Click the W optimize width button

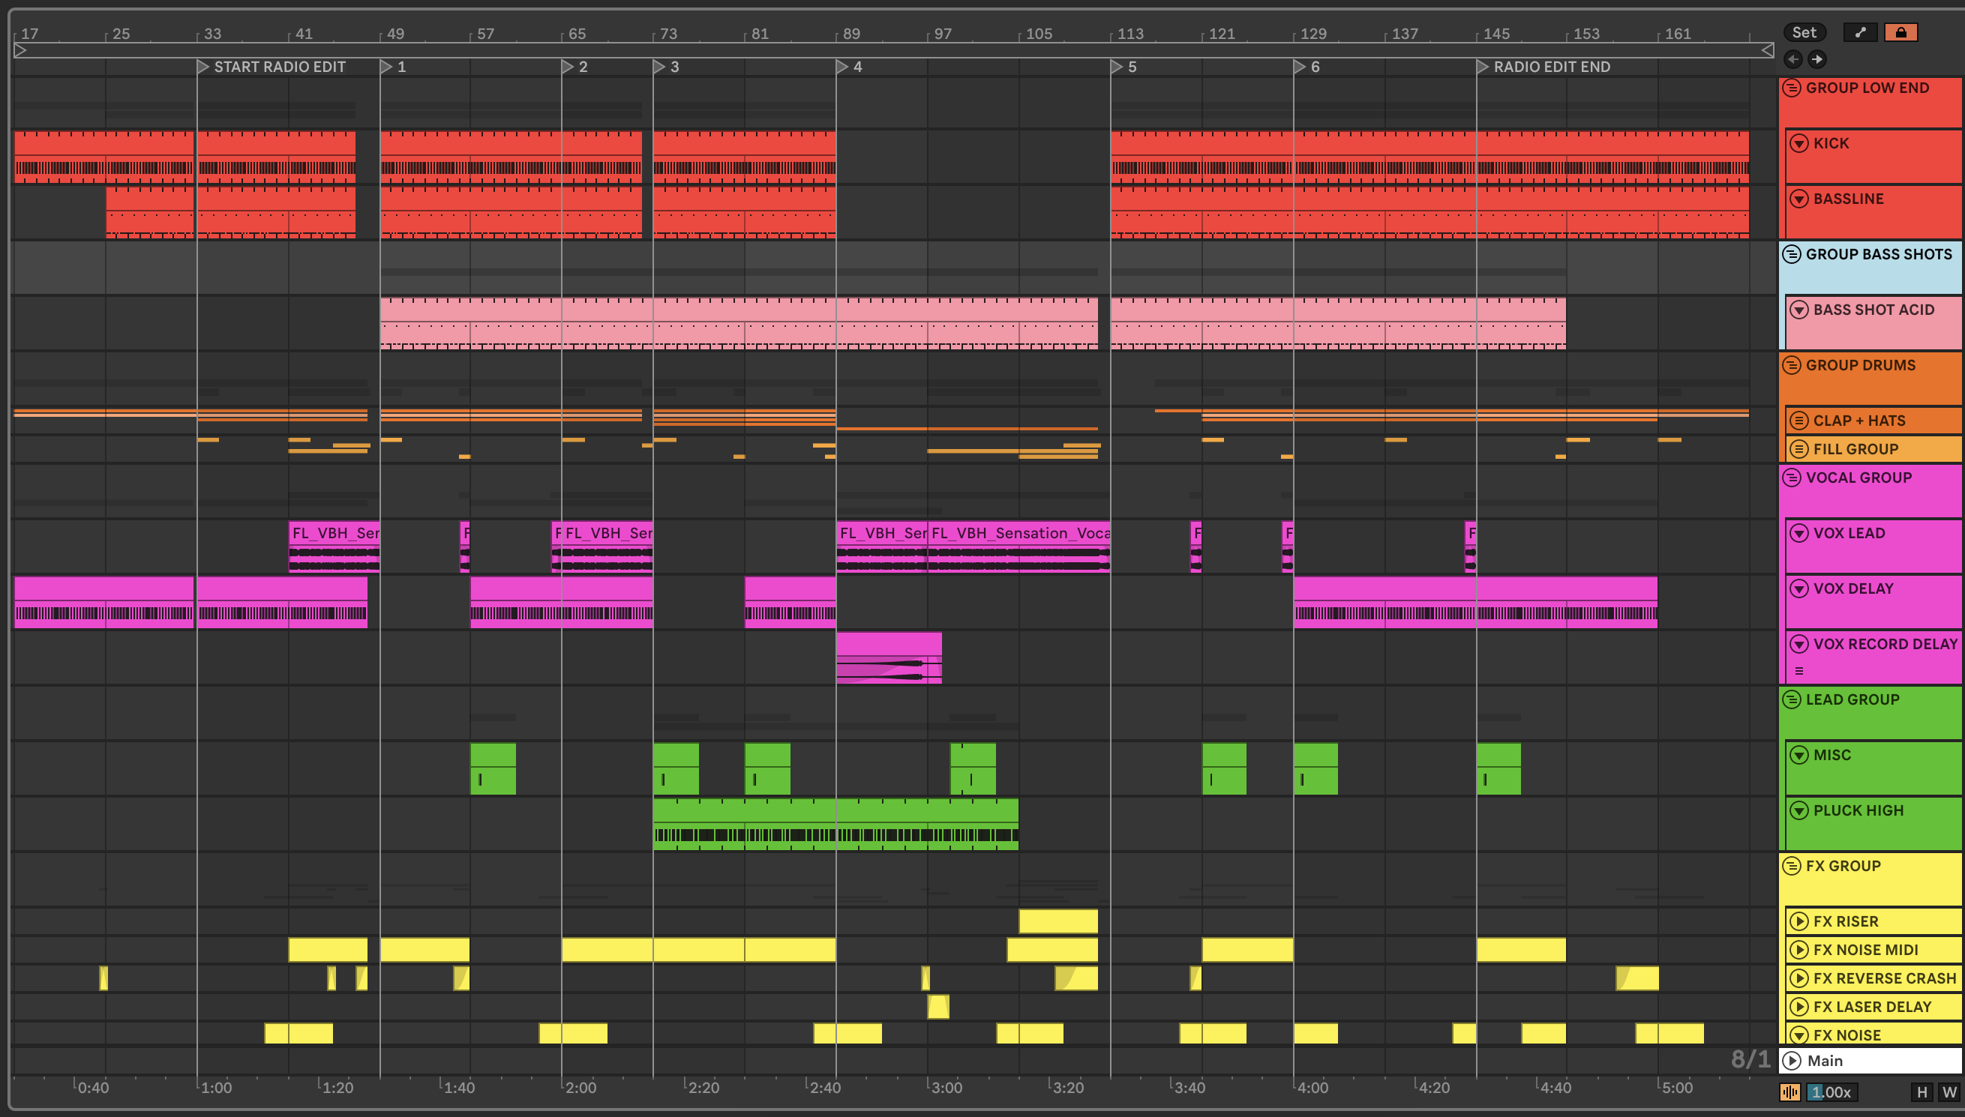[x=1949, y=1092]
